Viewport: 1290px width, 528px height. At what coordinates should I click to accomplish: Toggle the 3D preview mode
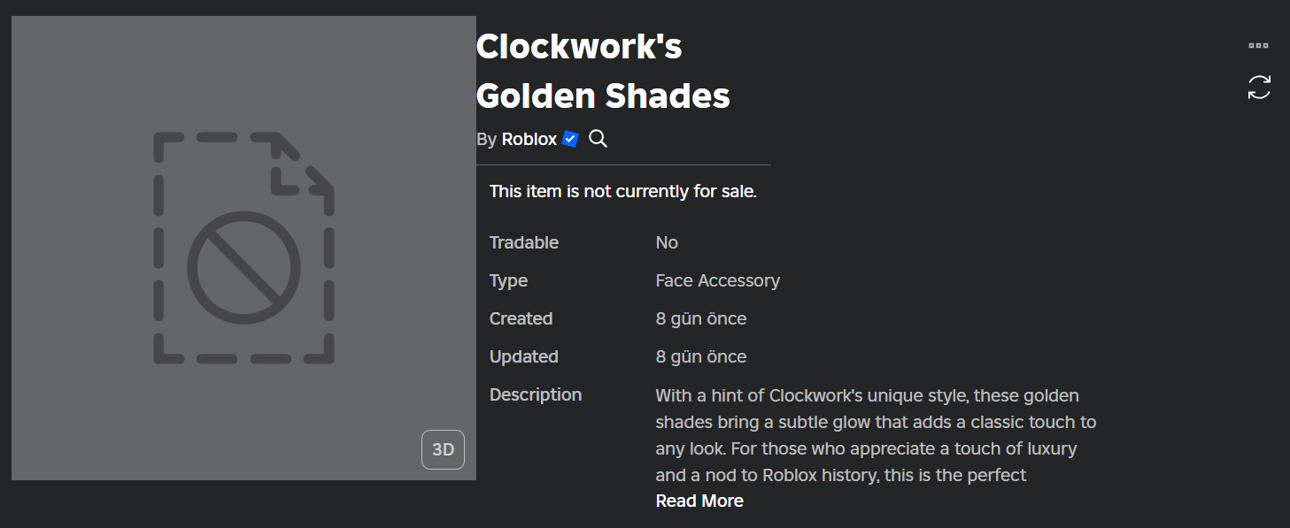coord(443,449)
